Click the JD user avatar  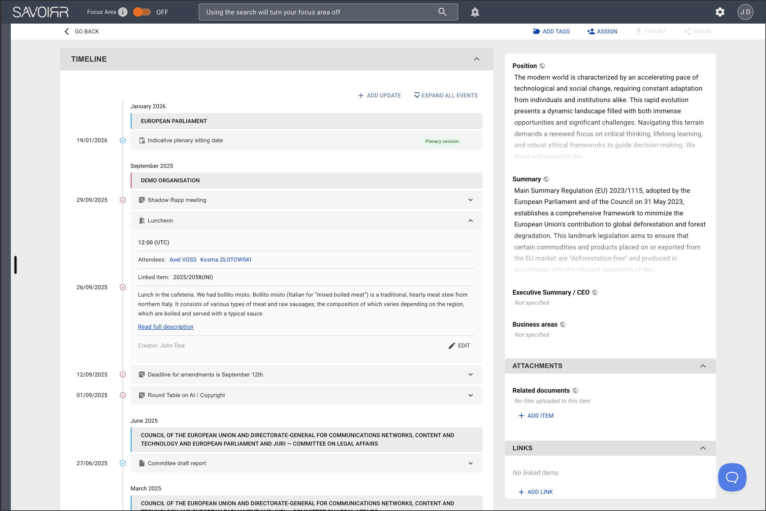pos(745,12)
